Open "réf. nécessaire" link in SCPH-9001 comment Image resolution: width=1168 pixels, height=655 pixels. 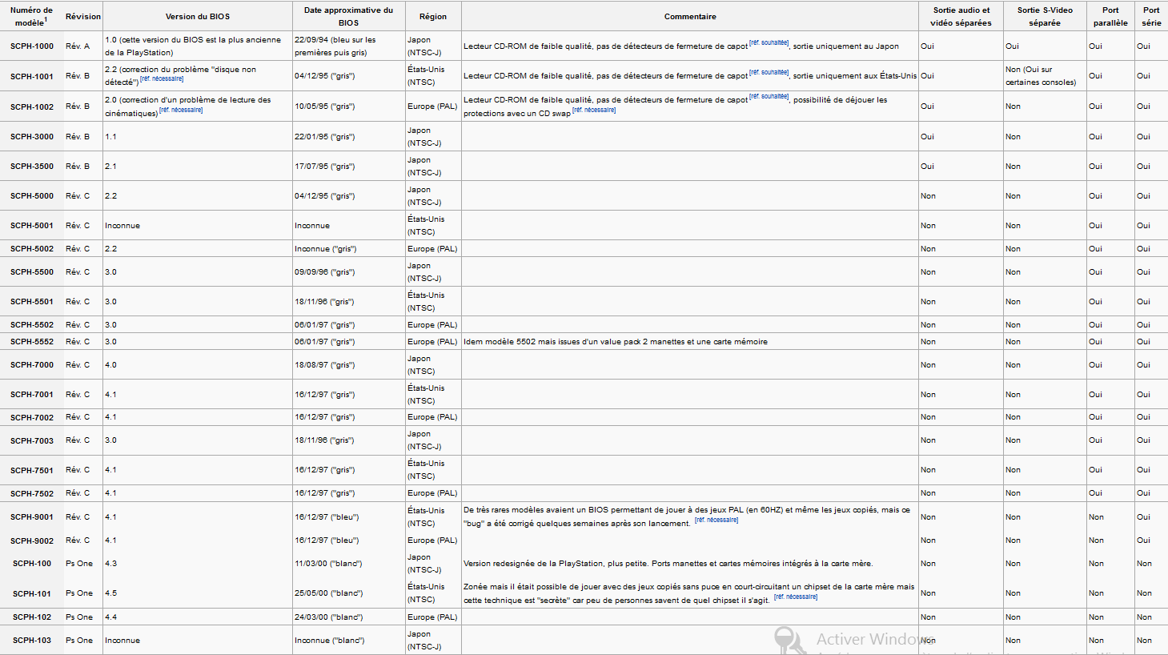[x=716, y=520]
